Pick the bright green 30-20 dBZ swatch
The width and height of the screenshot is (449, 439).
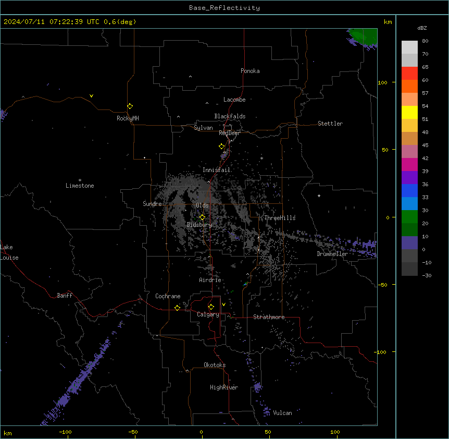[x=409, y=217]
